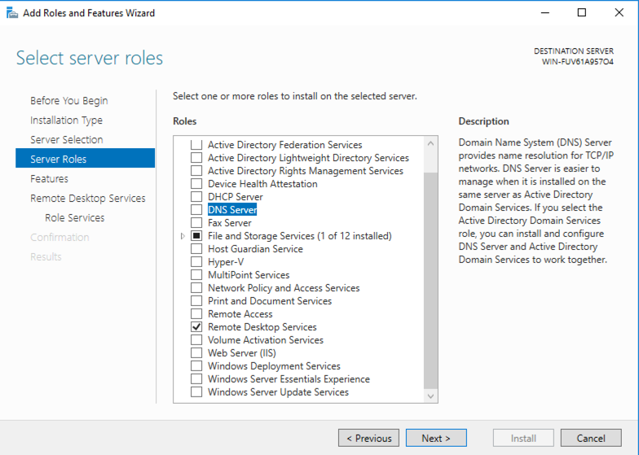Image resolution: width=639 pixels, height=455 pixels.
Task: Switch to the Server Selection step
Action: 67,140
